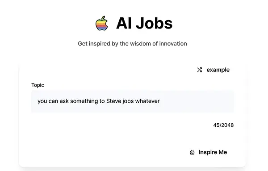268x171 pixels.
Task: Click the shuffle arrows icon beside example
Action: pyautogui.click(x=200, y=70)
